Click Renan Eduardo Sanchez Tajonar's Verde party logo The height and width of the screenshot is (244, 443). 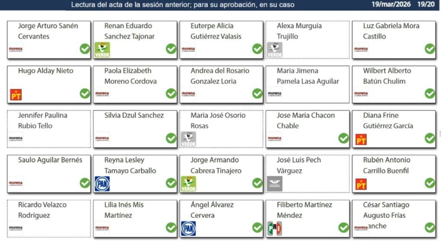pos(102,50)
